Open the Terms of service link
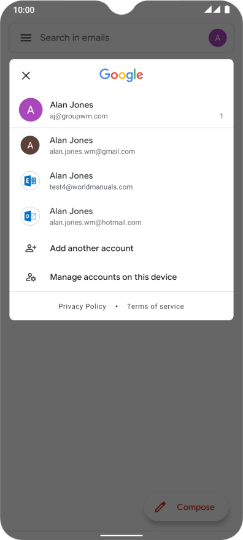 (x=156, y=306)
